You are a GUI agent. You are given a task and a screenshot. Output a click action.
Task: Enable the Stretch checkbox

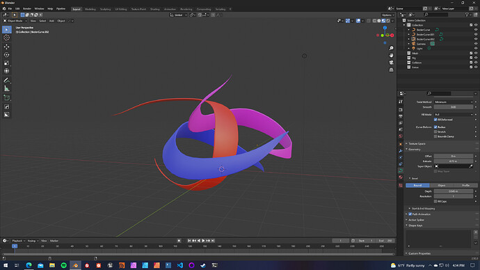click(x=435, y=132)
